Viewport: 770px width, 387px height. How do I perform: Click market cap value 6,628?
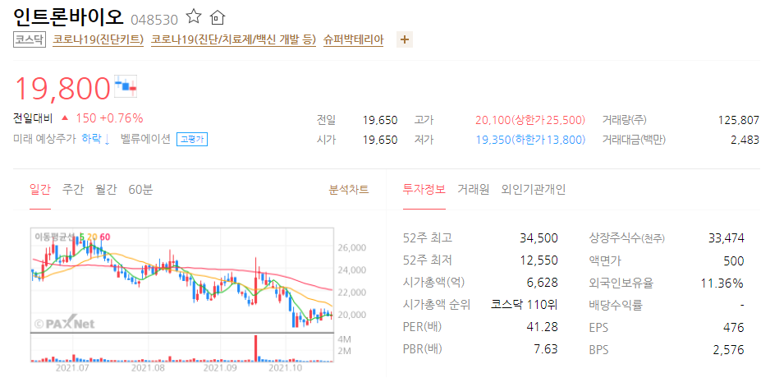542,283
